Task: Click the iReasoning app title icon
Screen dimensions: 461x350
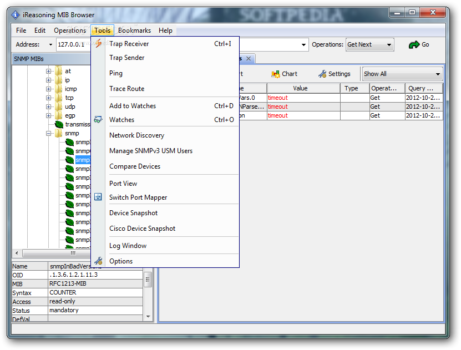Action: pos(16,14)
